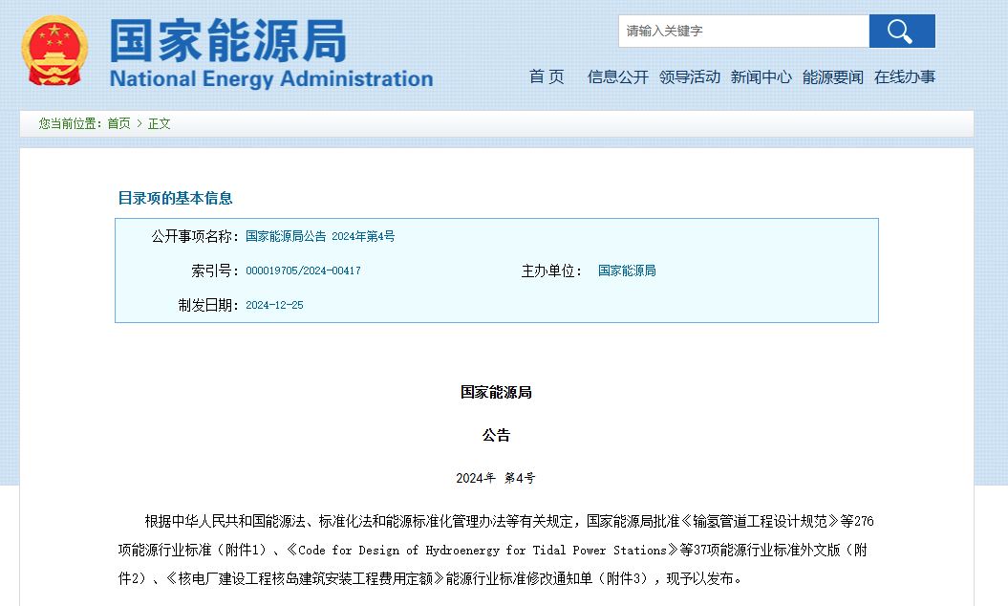The image size is (1008, 606).
Task: Go to the 领导活动 section
Action: (x=689, y=77)
